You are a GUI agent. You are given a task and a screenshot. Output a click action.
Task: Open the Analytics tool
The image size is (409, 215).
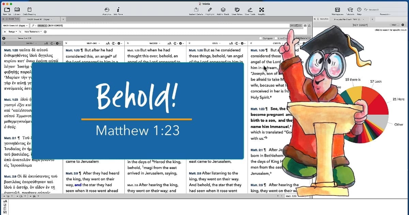[107, 9]
